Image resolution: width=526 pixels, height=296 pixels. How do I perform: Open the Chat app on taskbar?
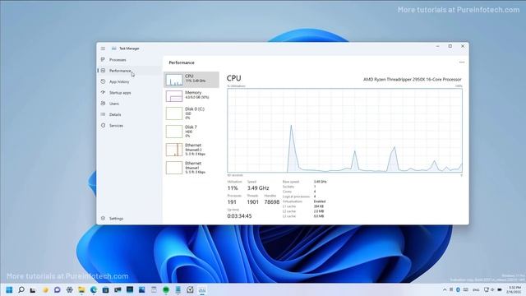tap(58, 289)
